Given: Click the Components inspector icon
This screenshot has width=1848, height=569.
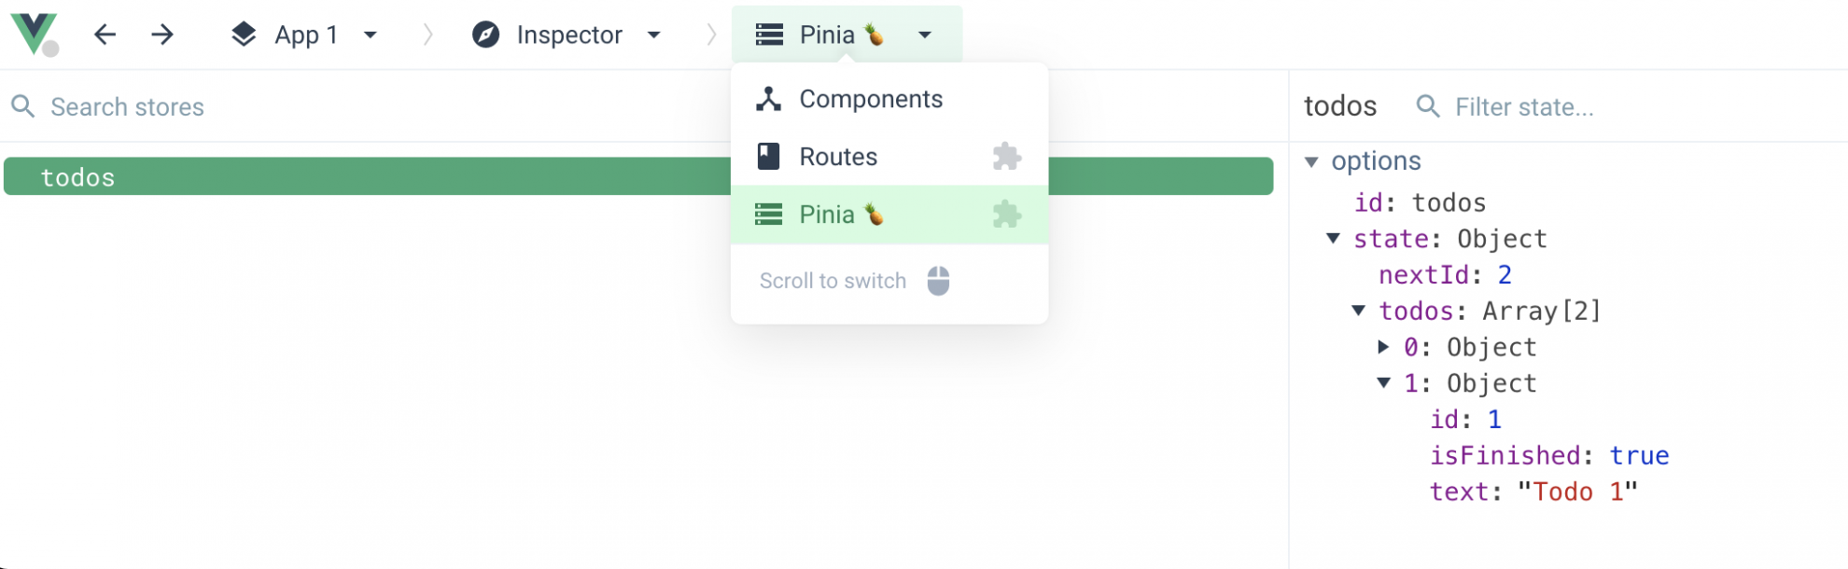Looking at the screenshot, I should (768, 98).
